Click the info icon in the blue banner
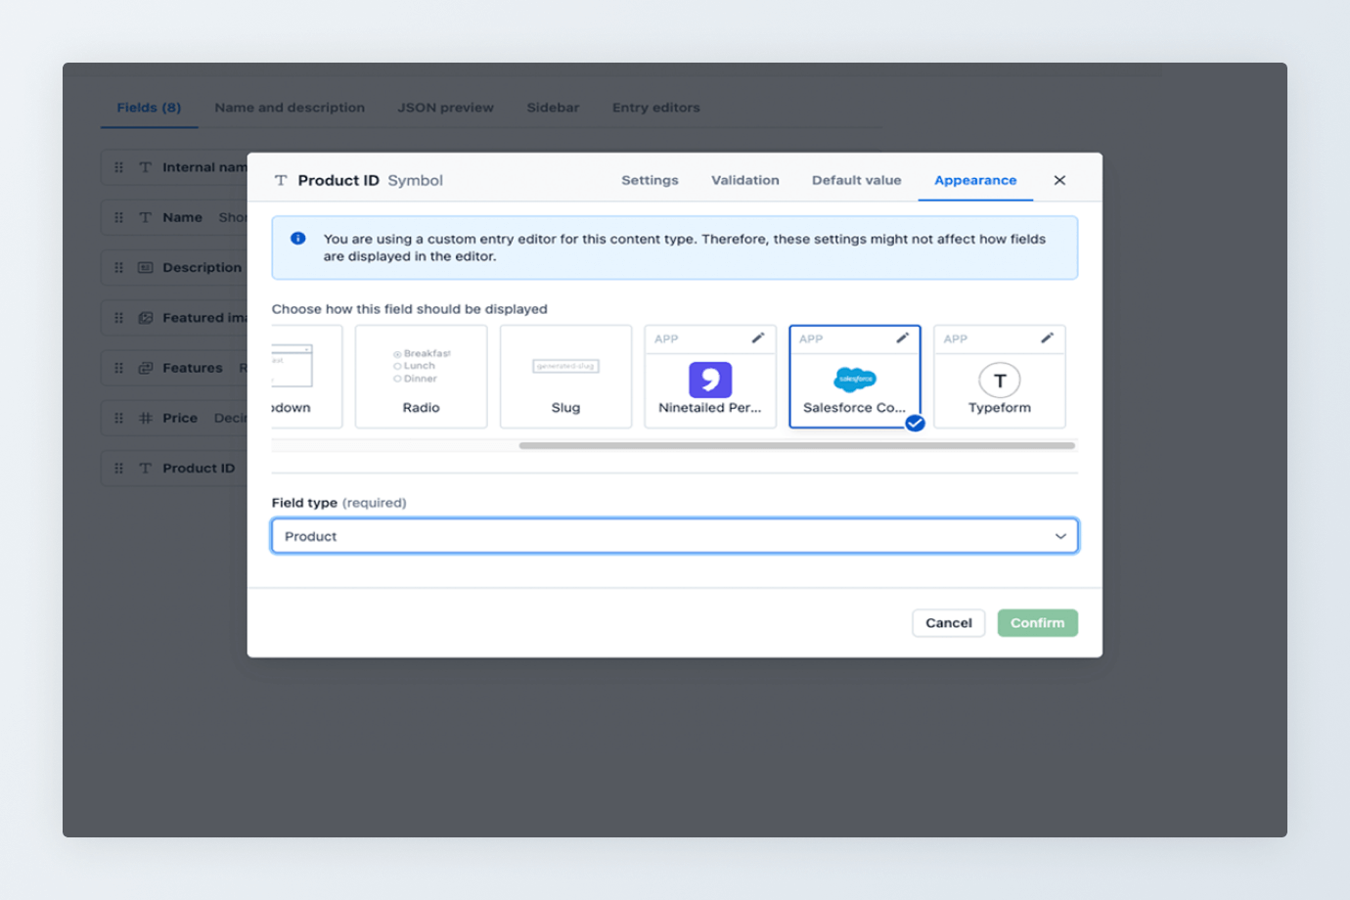This screenshot has width=1350, height=900. click(296, 239)
